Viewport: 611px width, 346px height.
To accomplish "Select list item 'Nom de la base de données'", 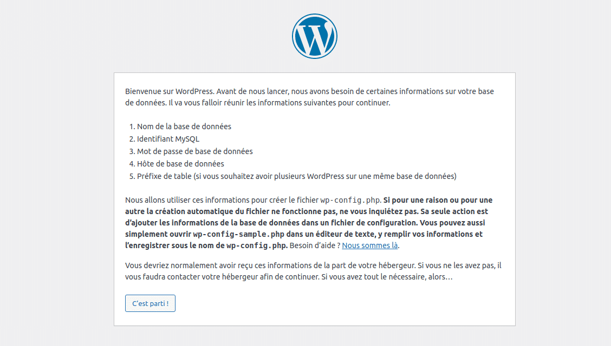I will 183,126.
